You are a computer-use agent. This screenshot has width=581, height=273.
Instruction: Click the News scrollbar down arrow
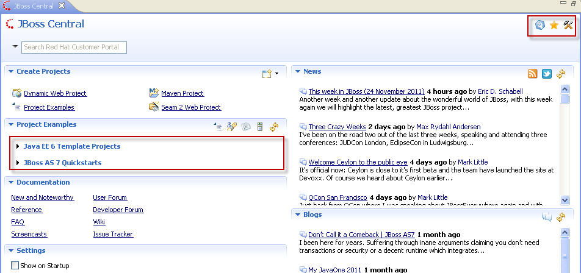click(565, 200)
